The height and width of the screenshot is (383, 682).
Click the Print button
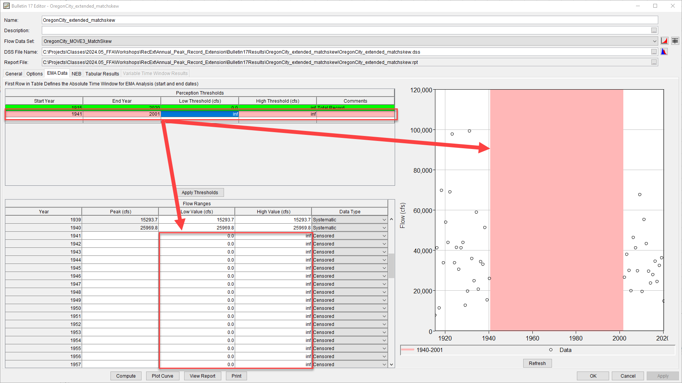pyautogui.click(x=236, y=376)
